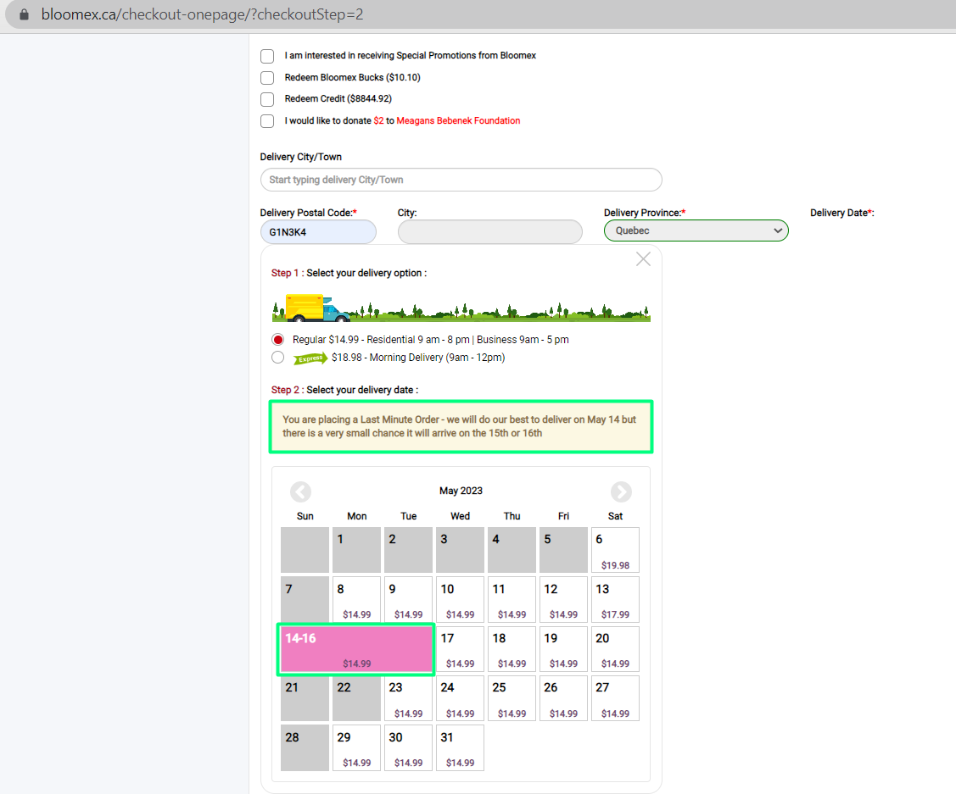The image size is (956, 794).
Task: Select May 18 delivery date
Action: tap(512, 649)
